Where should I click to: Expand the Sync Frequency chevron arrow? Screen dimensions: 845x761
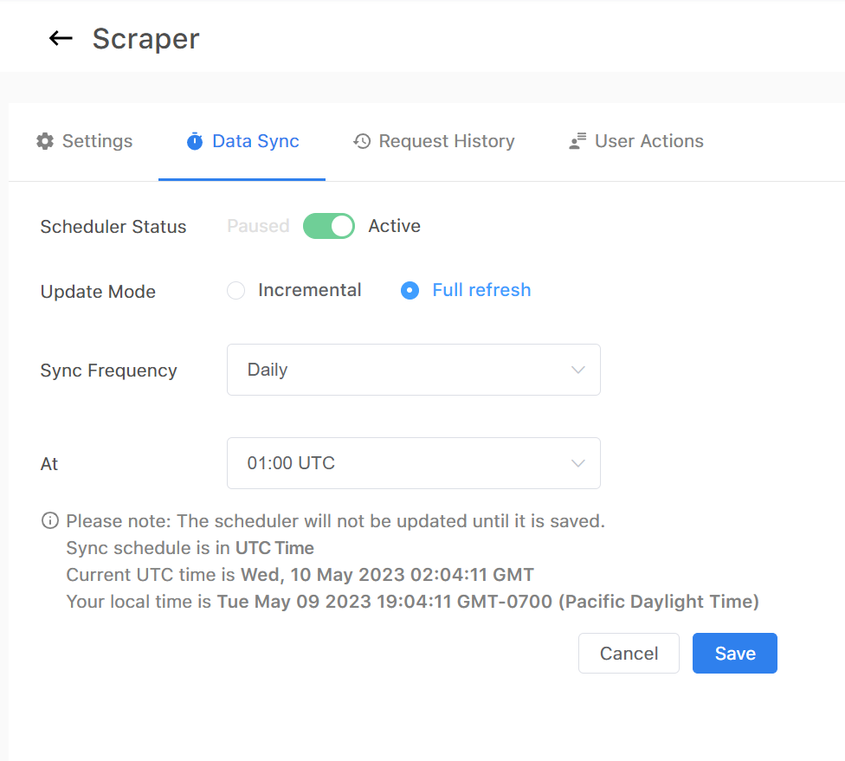click(578, 370)
